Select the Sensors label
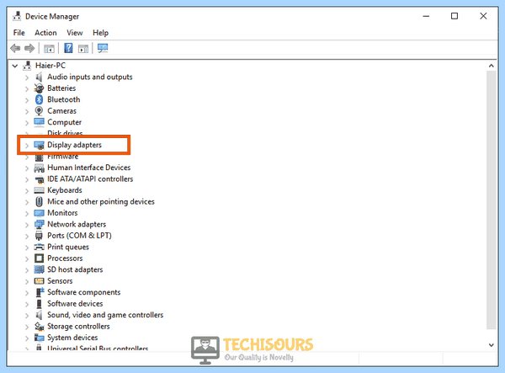 tap(60, 281)
